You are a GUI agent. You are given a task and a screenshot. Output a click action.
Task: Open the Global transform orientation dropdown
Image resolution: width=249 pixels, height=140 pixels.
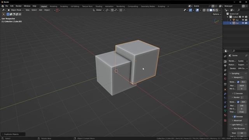(x=98, y=10)
